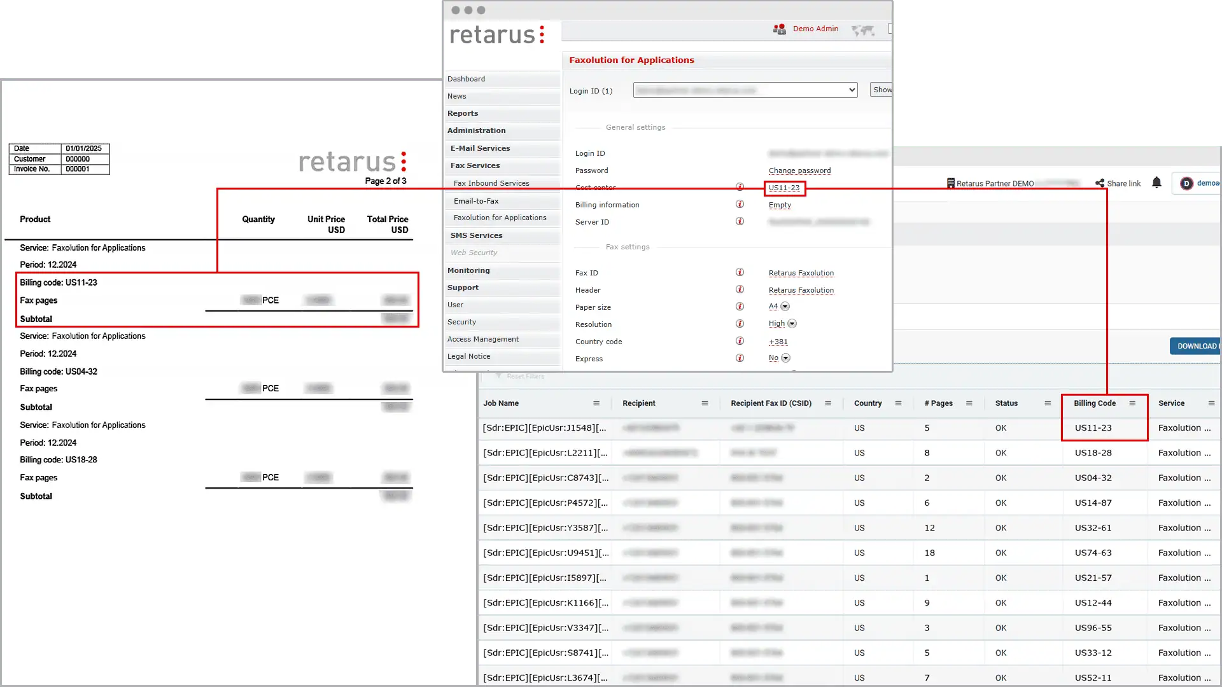1222x687 pixels.
Task: Click the Fax ID Retarus Faxolution link
Action: tap(801, 273)
